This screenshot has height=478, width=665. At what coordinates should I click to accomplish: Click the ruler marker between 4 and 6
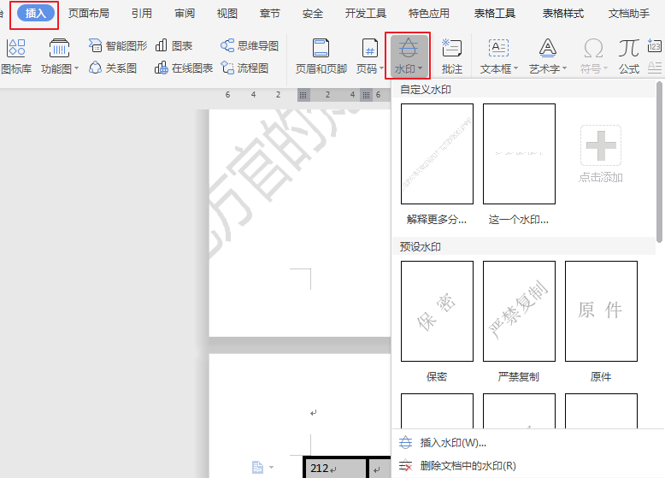(x=366, y=95)
